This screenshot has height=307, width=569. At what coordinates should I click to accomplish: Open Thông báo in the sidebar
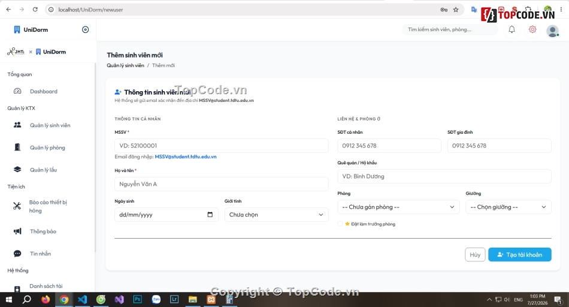[43, 231]
